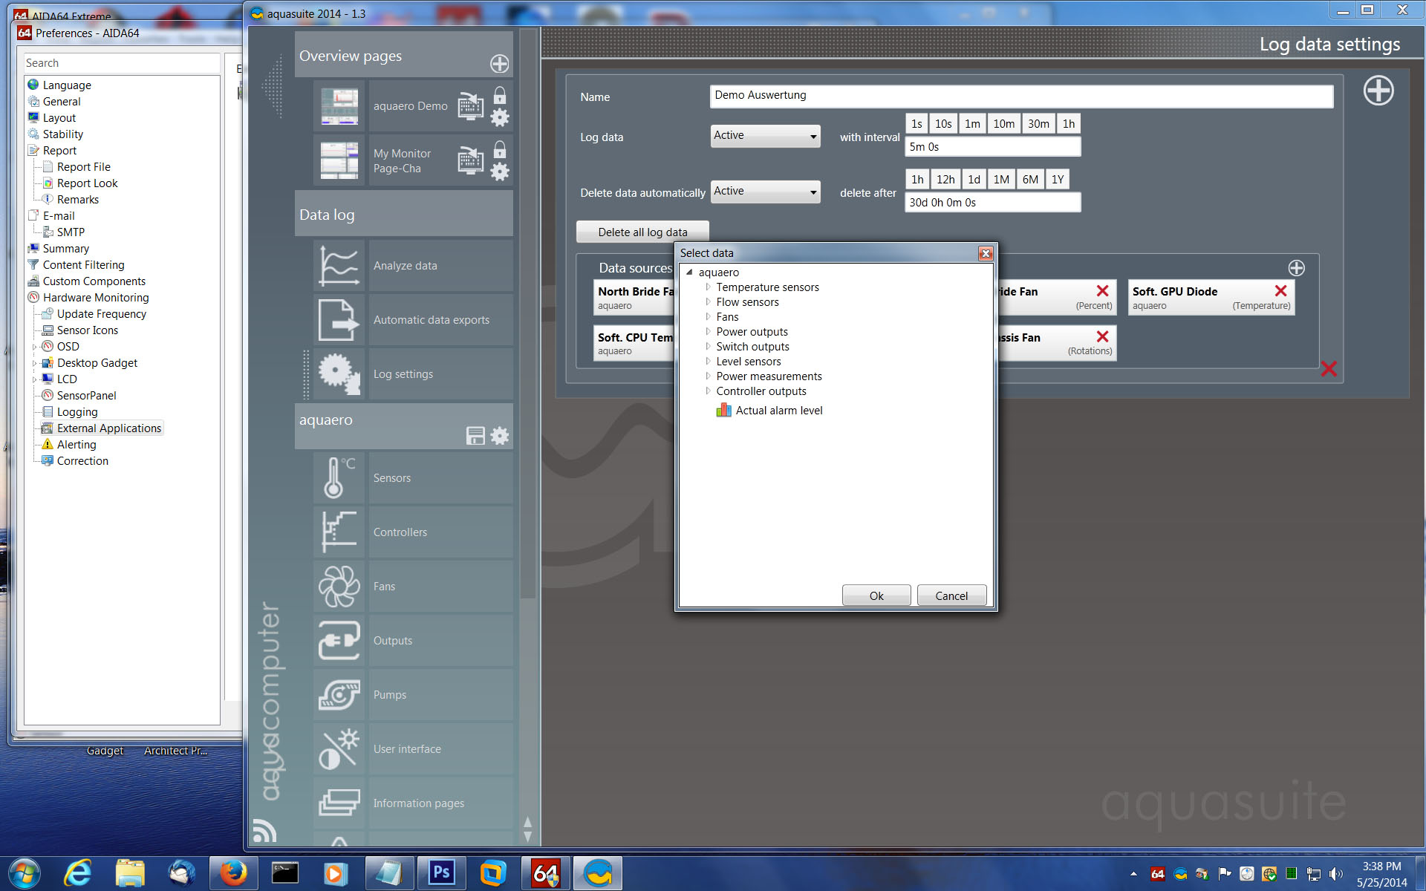Open the Log data Active dropdown
1426x891 pixels.
[765, 136]
